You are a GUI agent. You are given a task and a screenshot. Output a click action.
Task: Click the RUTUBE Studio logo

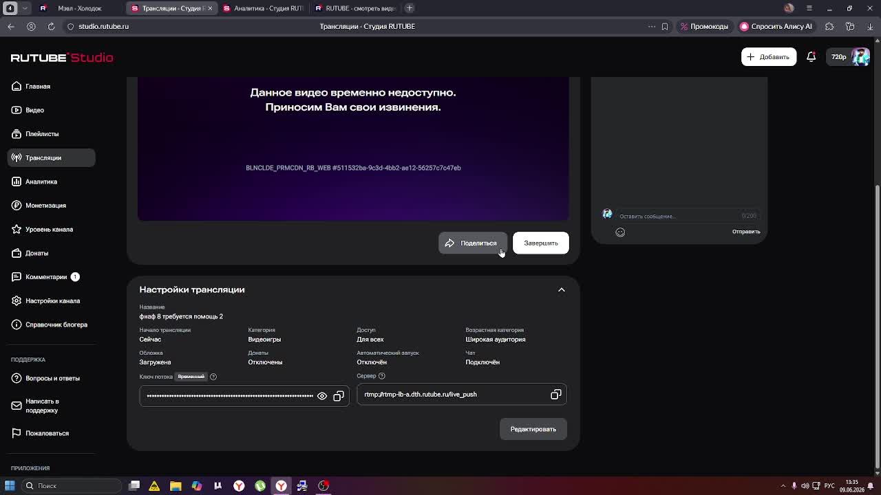[x=62, y=58]
